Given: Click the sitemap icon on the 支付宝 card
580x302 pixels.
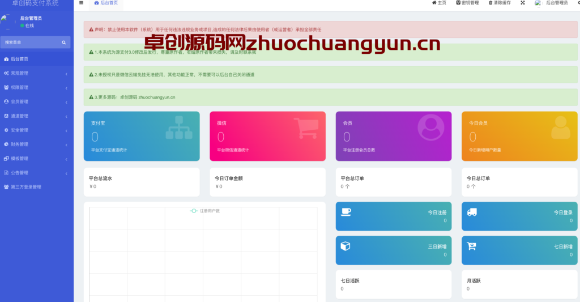Looking at the screenshot, I should [179, 127].
